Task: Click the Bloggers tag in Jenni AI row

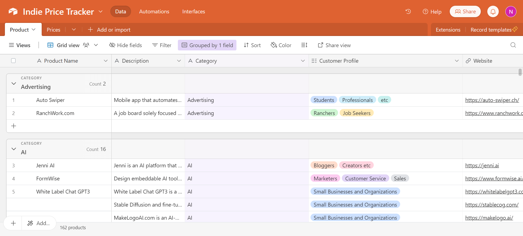Action: [324, 165]
